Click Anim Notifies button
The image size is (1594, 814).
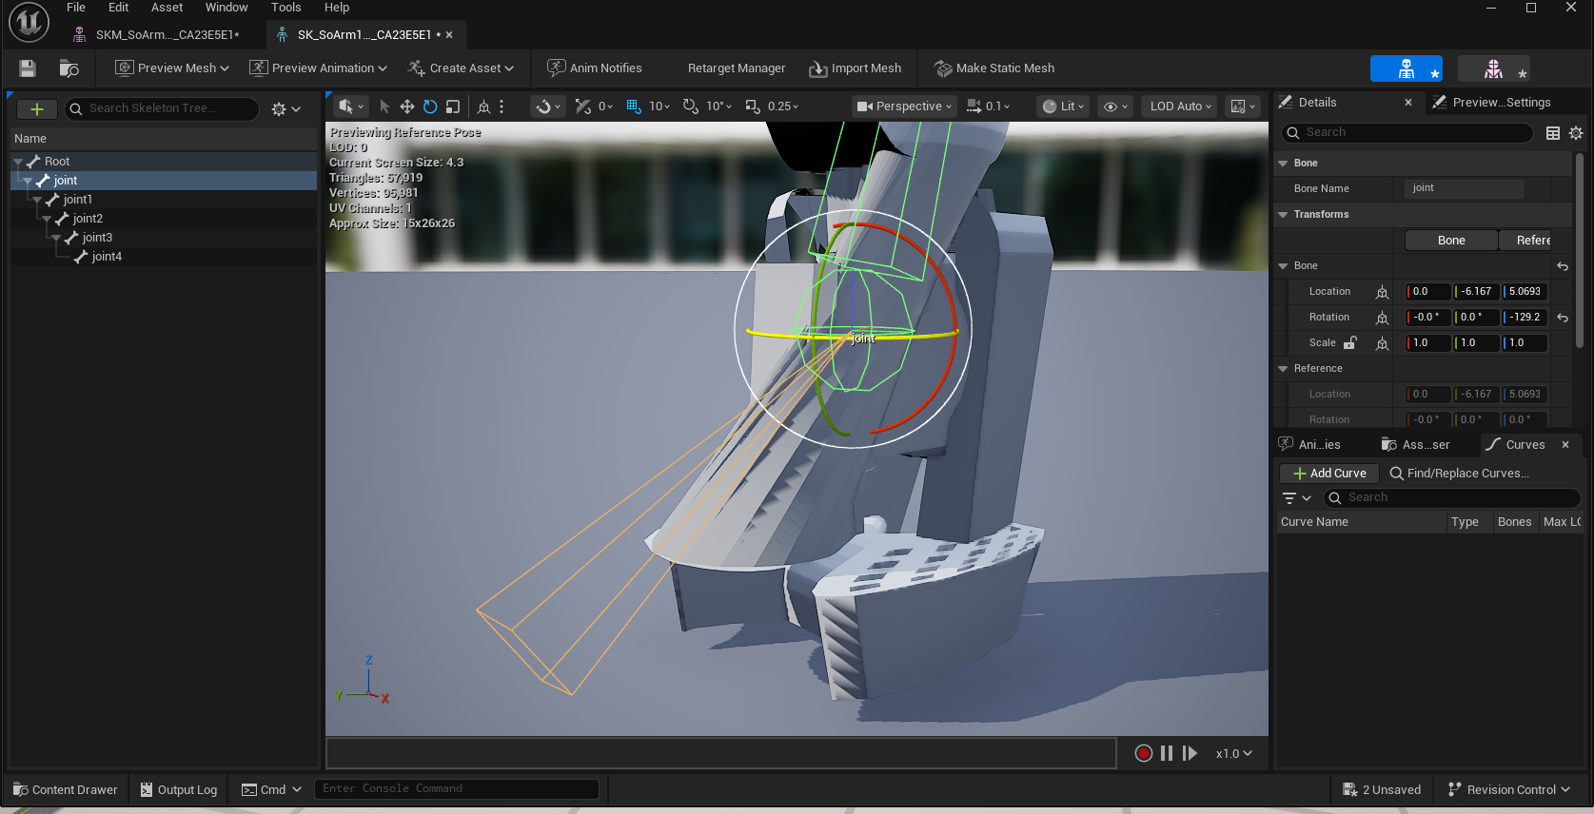pos(595,68)
